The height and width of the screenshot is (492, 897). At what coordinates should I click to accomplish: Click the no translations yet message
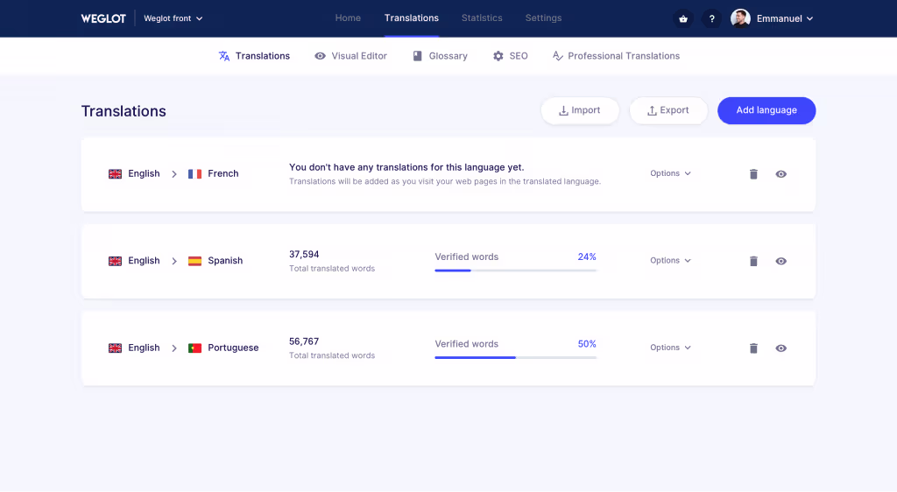pos(406,167)
